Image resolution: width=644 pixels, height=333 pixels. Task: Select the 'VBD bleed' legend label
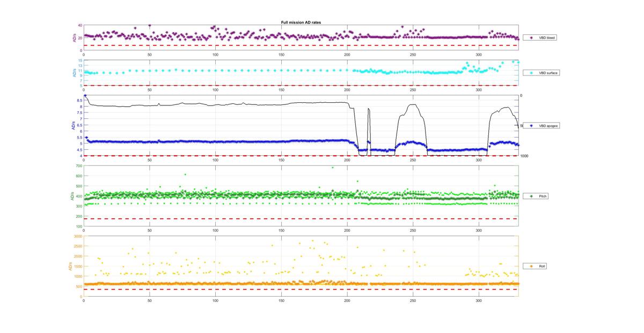(547, 38)
